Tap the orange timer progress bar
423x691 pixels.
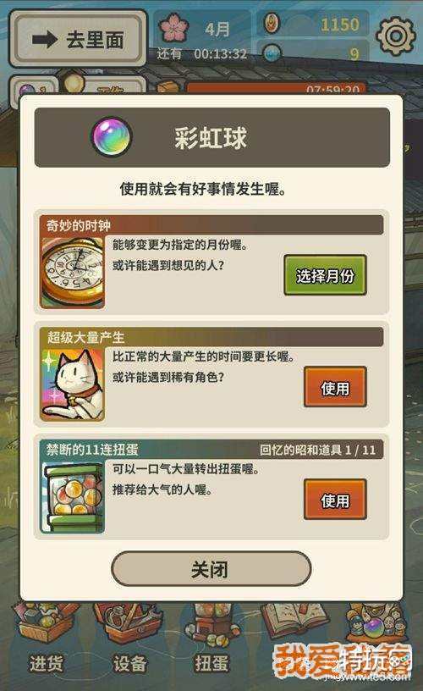coord(276,89)
